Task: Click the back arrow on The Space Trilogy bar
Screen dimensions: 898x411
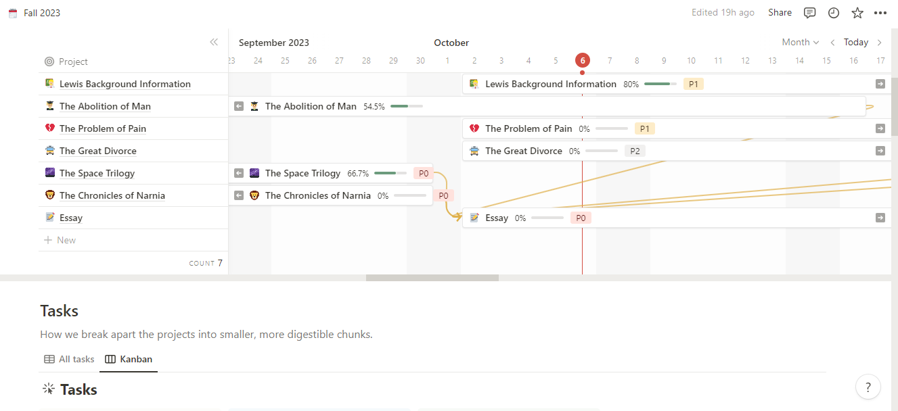Action: 239,173
